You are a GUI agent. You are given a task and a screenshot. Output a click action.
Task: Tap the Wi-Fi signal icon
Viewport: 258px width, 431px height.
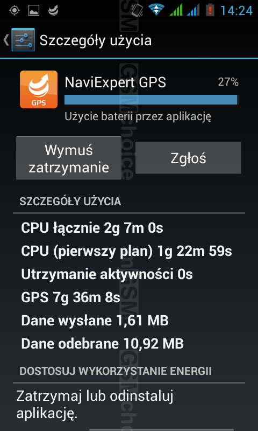coord(156,10)
